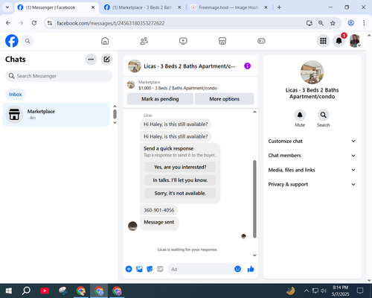The height and width of the screenshot is (298, 372).
Task: Open the Chats options three-dot button
Action: (x=91, y=60)
